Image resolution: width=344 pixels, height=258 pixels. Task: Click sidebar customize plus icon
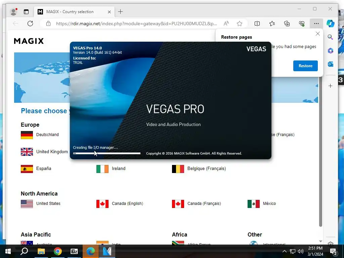pos(331,86)
